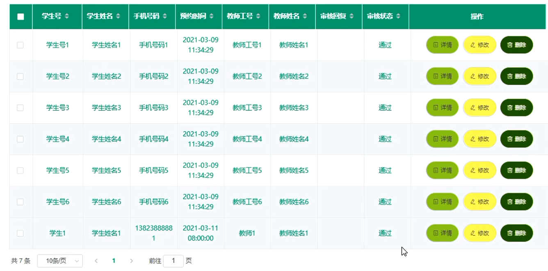Check the row checkbox for 学生号1
Viewport: 548px width, 271px height.
click(x=20, y=45)
